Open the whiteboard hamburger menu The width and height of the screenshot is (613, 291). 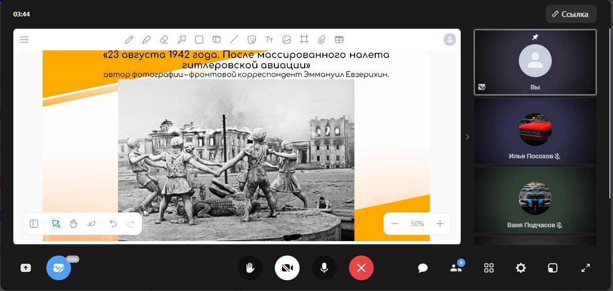coord(24,40)
